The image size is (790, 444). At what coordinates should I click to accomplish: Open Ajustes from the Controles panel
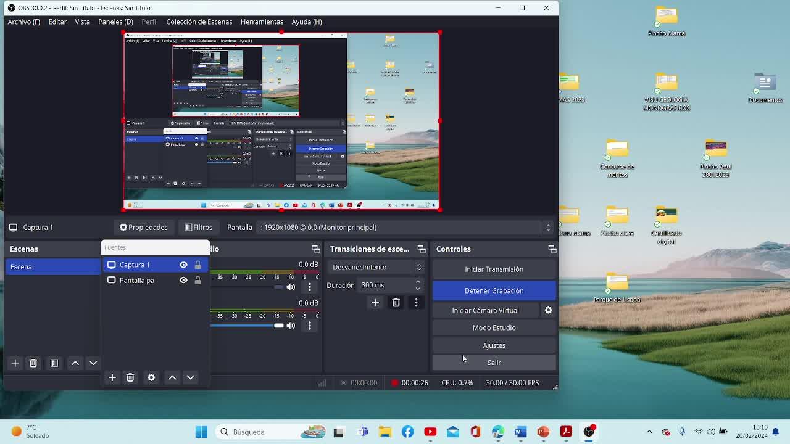click(x=494, y=345)
